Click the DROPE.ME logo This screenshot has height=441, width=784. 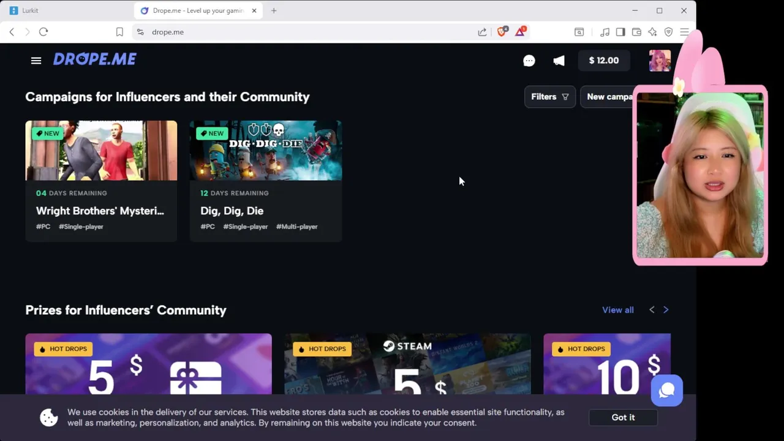[95, 59]
